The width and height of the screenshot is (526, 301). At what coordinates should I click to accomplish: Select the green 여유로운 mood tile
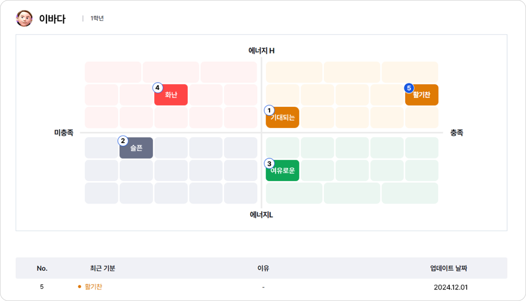coord(283,170)
